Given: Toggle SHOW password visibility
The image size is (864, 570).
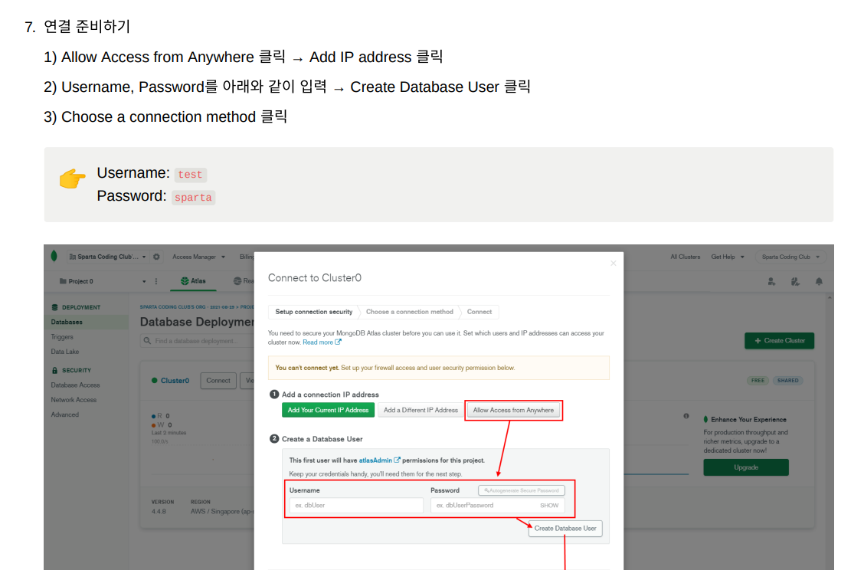Looking at the screenshot, I should click(549, 505).
